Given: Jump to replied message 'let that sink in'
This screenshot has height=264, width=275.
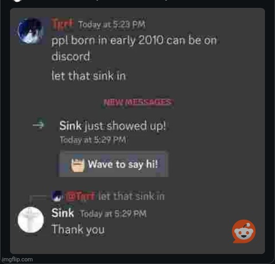Looking at the screenshot, I should tap(131, 196).
